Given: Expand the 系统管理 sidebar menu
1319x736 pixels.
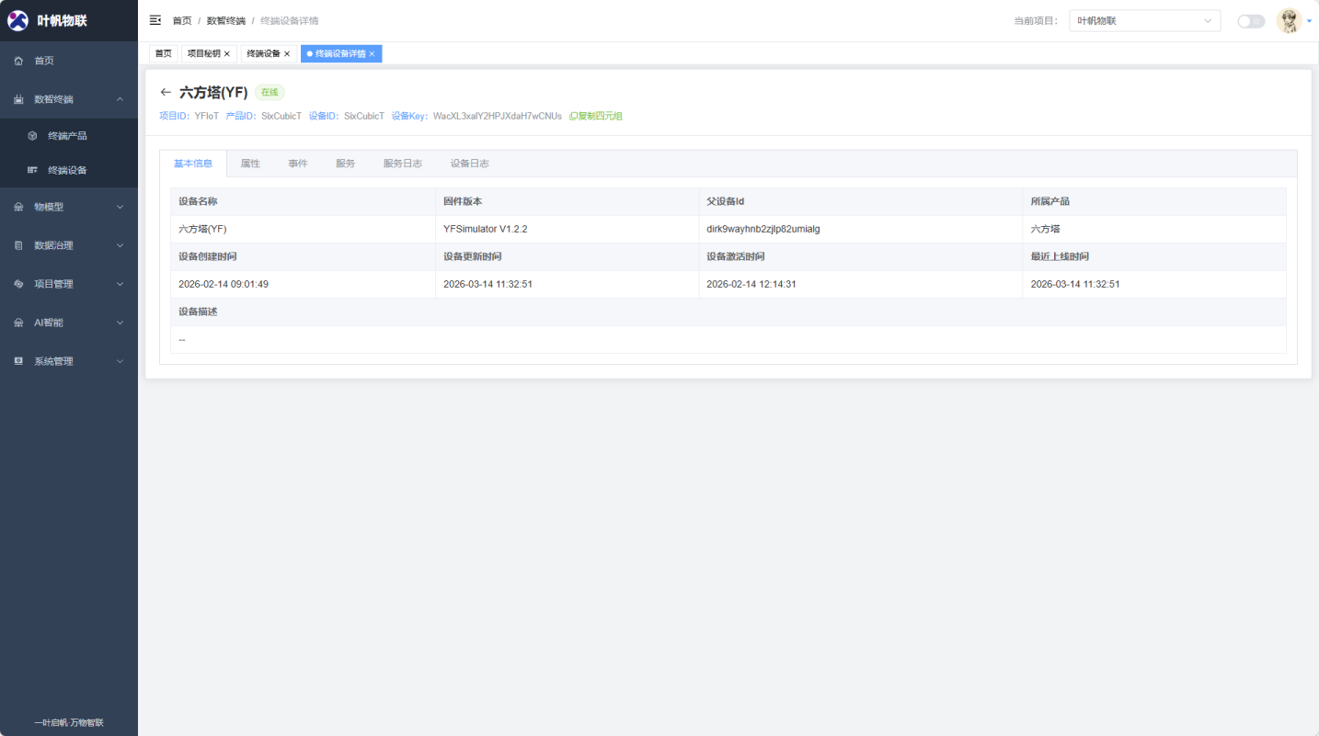Looking at the screenshot, I should pos(69,361).
